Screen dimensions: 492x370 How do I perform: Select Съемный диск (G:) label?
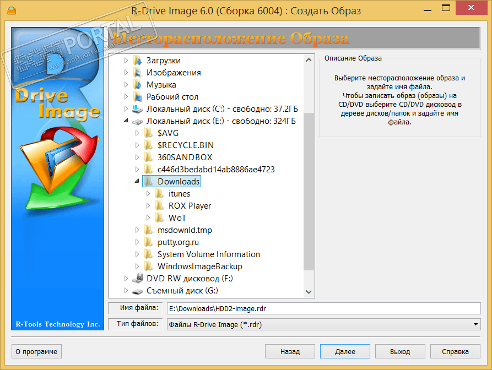182,291
